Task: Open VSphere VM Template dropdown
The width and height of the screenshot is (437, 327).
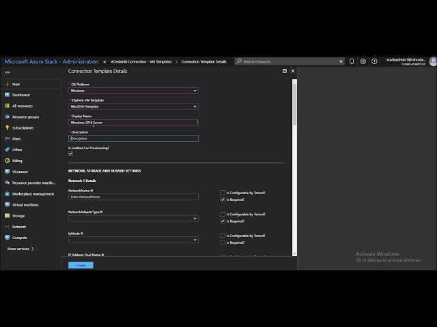Action: click(134, 106)
